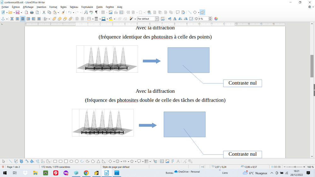Select the Rectangle shape drawing tool
Screen dimensions: 315x177
point(55,161)
